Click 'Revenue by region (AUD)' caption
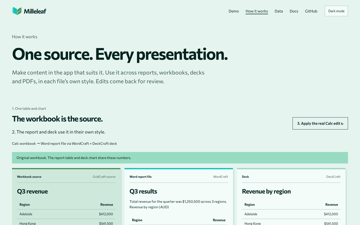Viewport: 360px width, 225px height. point(149,207)
